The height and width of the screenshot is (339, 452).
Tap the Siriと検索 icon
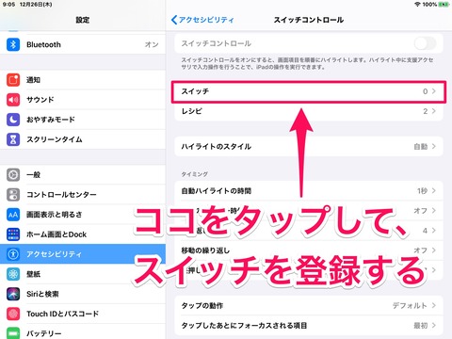[13, 294]
